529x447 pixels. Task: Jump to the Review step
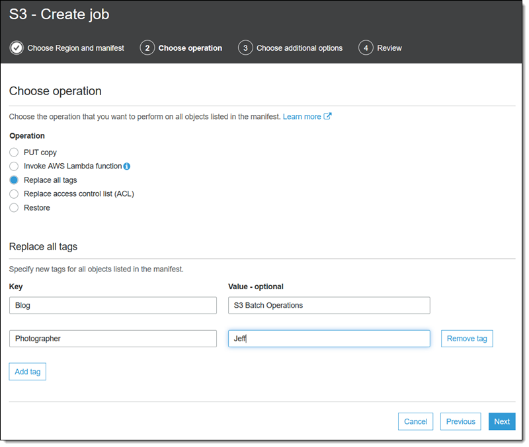[x=389, y=48]
